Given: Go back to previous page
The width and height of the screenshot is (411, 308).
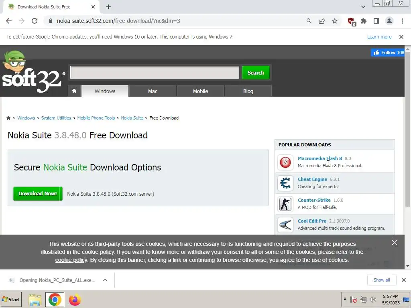Looking at the screenshot, I should 9,21.
